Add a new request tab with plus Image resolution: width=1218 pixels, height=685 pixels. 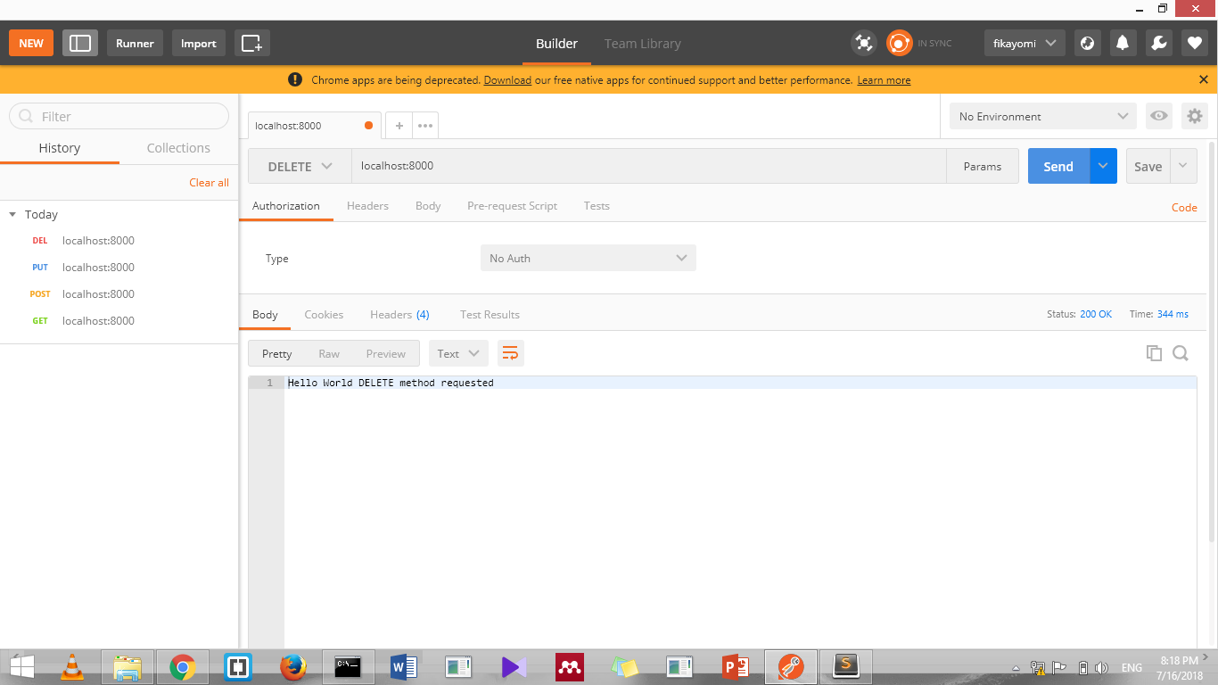[x=399, y=126]
